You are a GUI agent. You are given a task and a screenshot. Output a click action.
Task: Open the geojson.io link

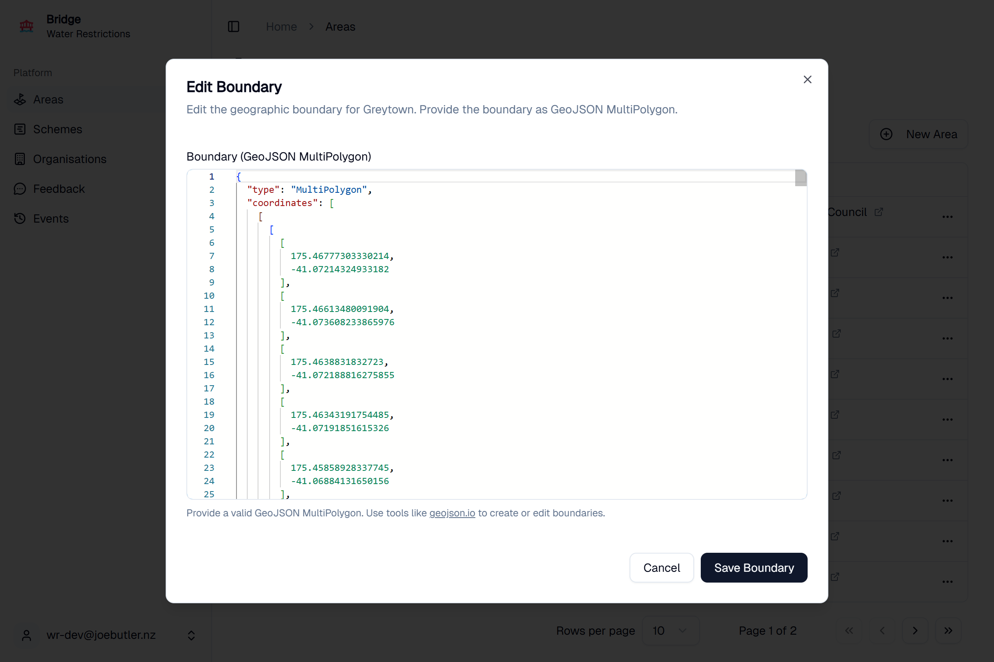[x=452, y=513]
